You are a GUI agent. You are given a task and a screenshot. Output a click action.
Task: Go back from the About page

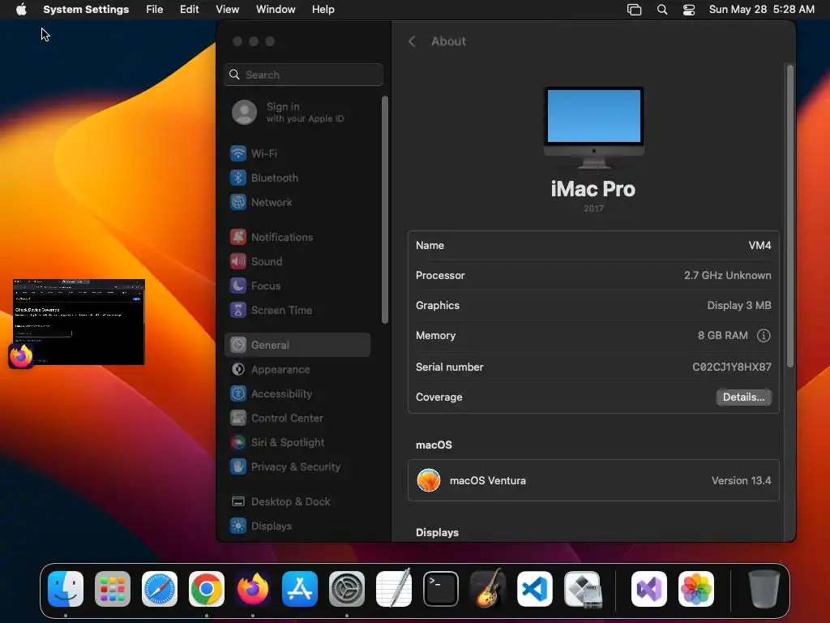(412, 41)
